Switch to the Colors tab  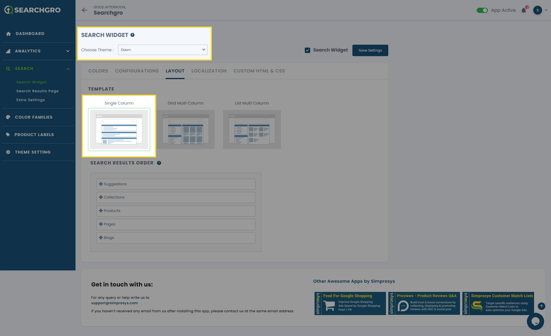coord(98,71)
